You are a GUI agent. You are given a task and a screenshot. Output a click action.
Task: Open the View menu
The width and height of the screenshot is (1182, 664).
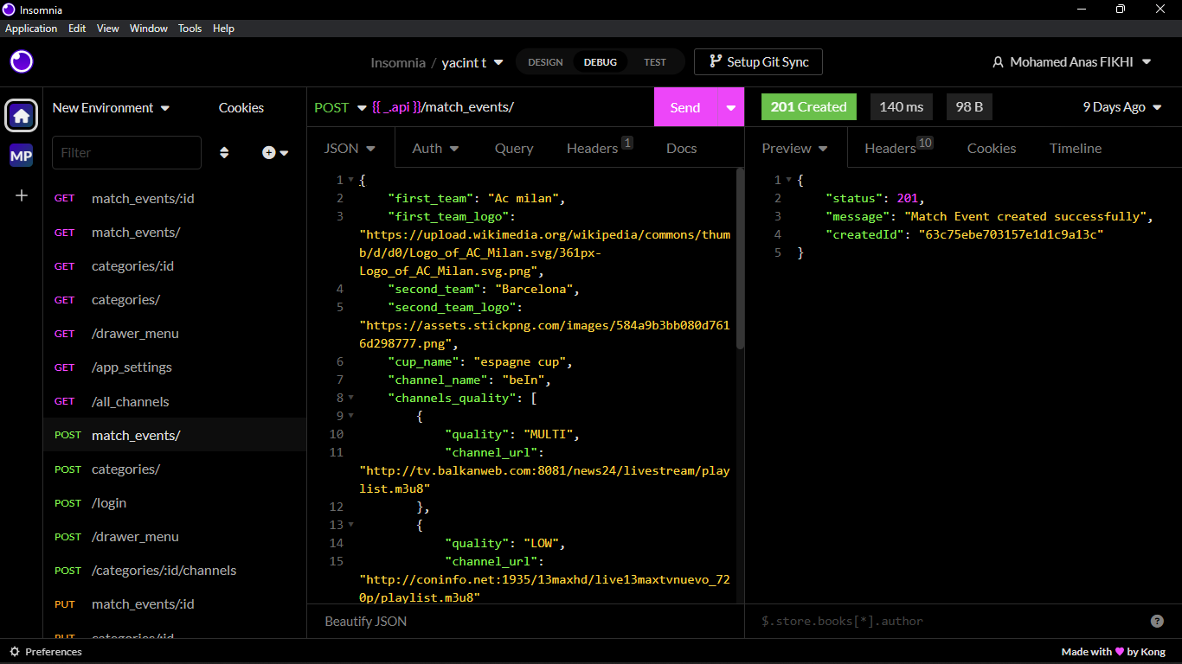108,29
